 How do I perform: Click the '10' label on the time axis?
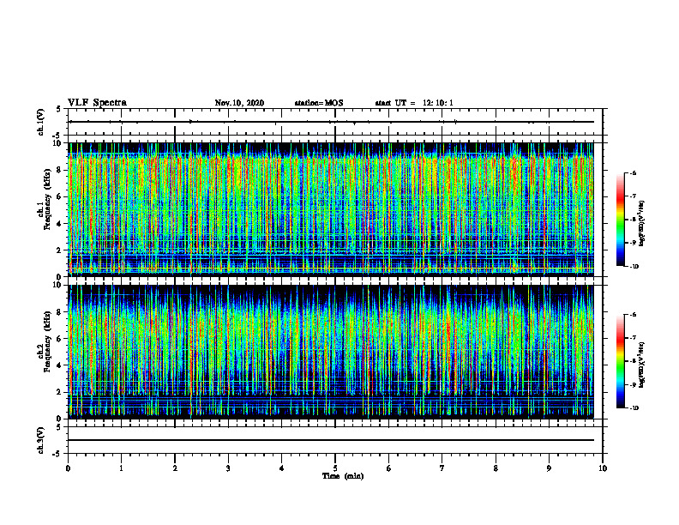603,468
